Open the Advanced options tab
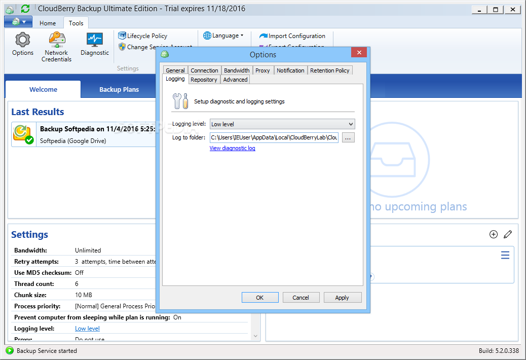This screenshot has width=526, height=360. [x=235, y=80]
